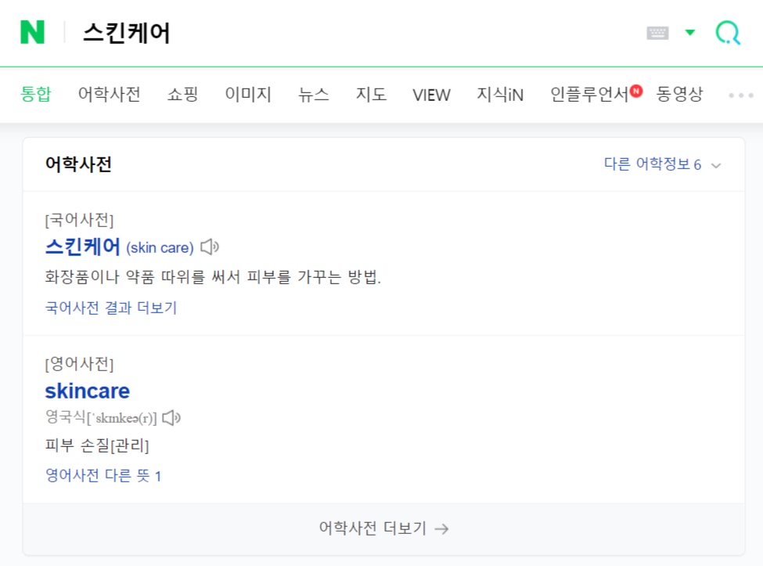Click the green Naver N logo

click(x=32, y=32)
